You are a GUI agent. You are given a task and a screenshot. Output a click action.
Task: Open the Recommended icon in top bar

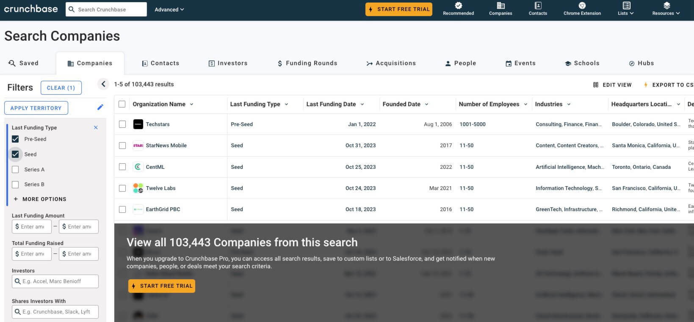pyautogui.click(x=458, y=6)
